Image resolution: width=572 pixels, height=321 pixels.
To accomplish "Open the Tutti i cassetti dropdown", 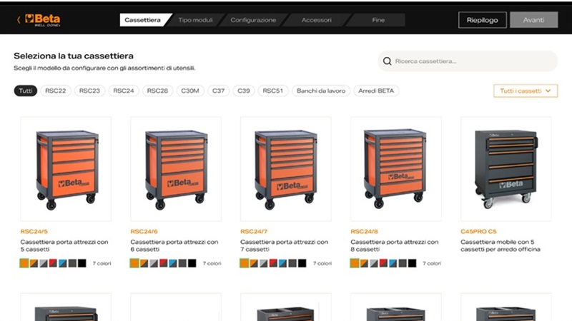I will pos(526,91).
